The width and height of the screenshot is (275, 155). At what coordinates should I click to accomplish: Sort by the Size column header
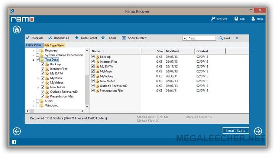pos(153,51)
